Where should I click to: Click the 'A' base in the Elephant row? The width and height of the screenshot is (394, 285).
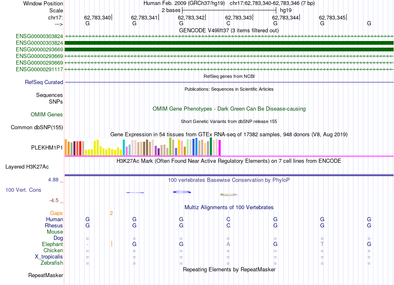[228, 244]
